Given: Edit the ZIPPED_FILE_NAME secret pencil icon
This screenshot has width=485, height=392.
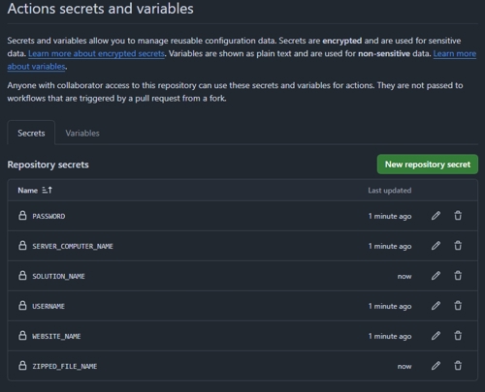Looking at the screenshot, I should click(x=436, y=366).
